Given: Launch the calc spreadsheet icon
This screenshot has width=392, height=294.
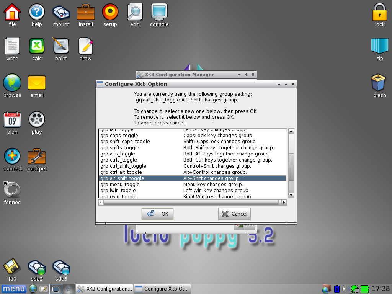Looking at the screenshot, I should (36, 46).
